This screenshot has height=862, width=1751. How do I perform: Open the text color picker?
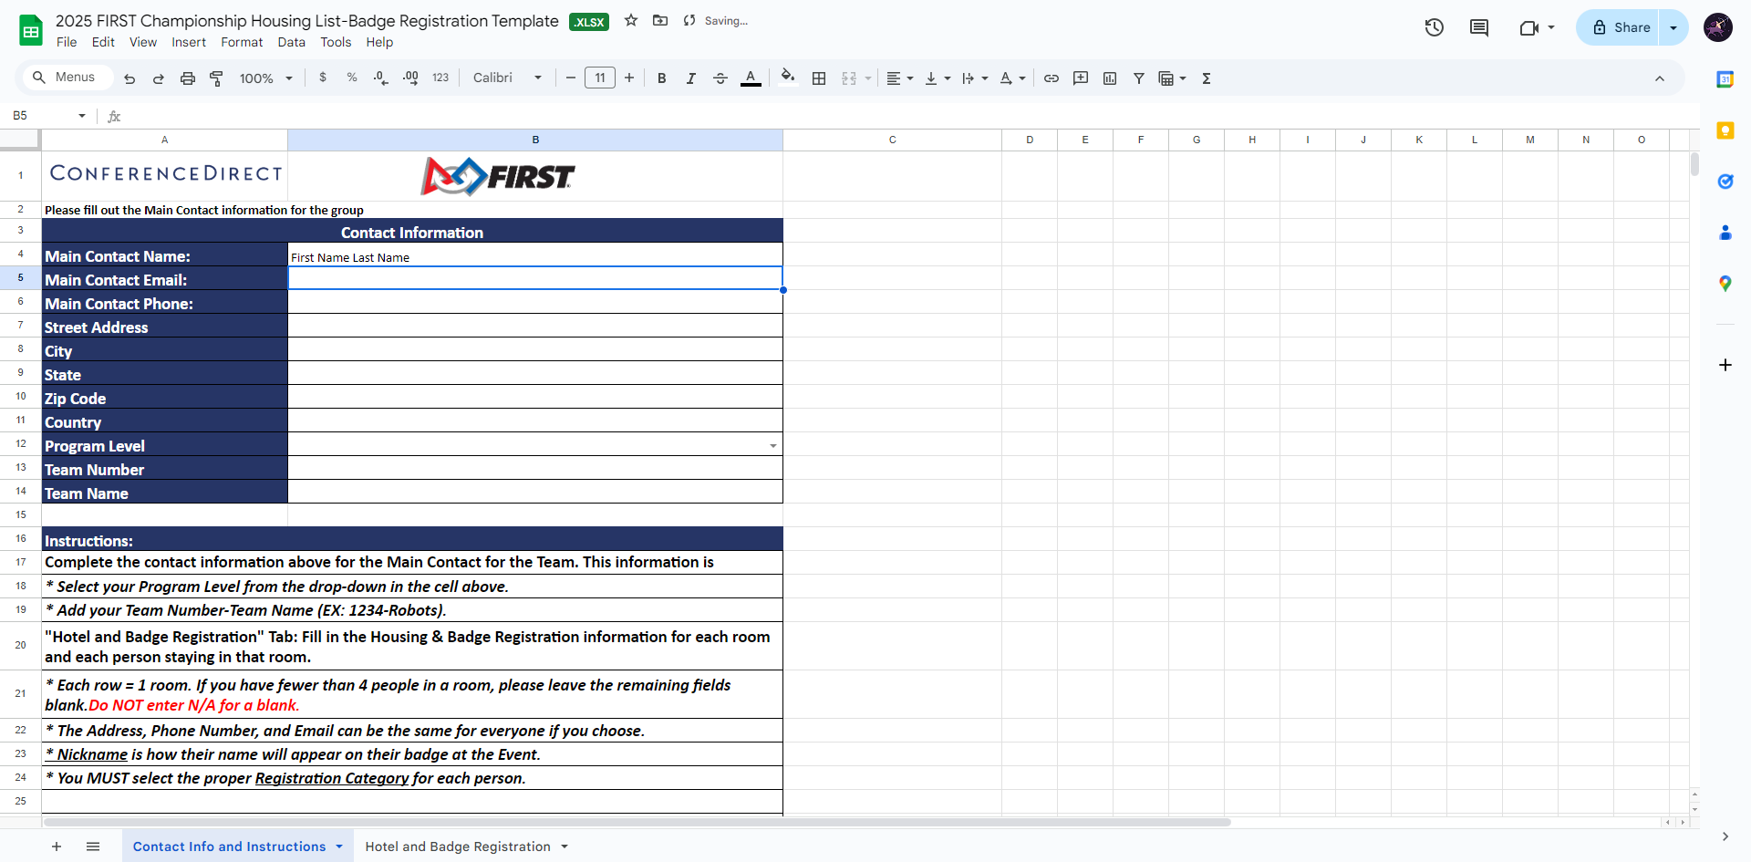(x=751, y=78)
